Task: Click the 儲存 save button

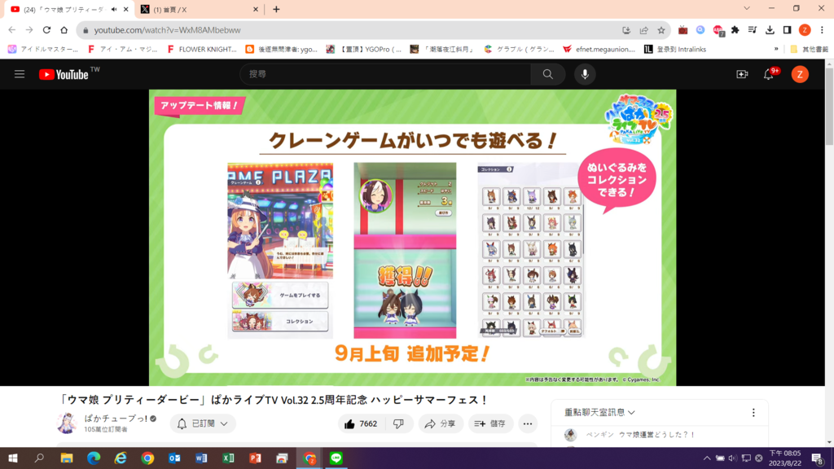Action: [x=489, y=423]
